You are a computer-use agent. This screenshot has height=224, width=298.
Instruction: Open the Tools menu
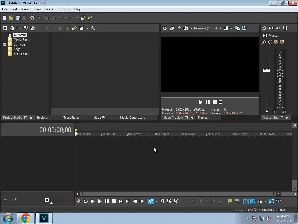coord(49,9)
